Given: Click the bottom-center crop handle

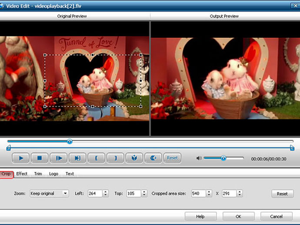Looking at the screenshot, I should tap(93, 106).
